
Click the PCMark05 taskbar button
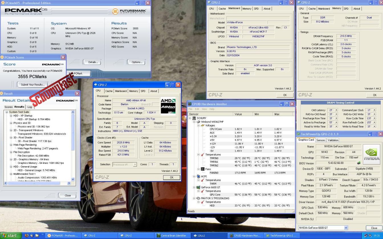[63, 236]
